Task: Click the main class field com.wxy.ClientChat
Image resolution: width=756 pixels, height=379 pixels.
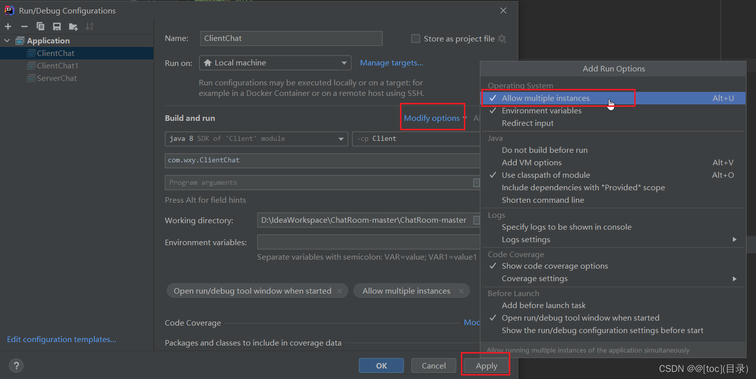Action: click(x=323, y=160)
